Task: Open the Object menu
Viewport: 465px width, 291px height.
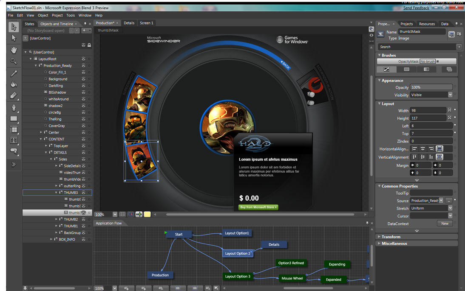Action: click(x=43, y=15)
